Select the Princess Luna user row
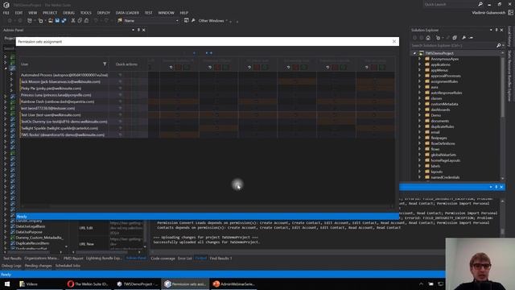The height and width of the screenshot is (290, 515). pyautogui.click(x=64, y=95)
